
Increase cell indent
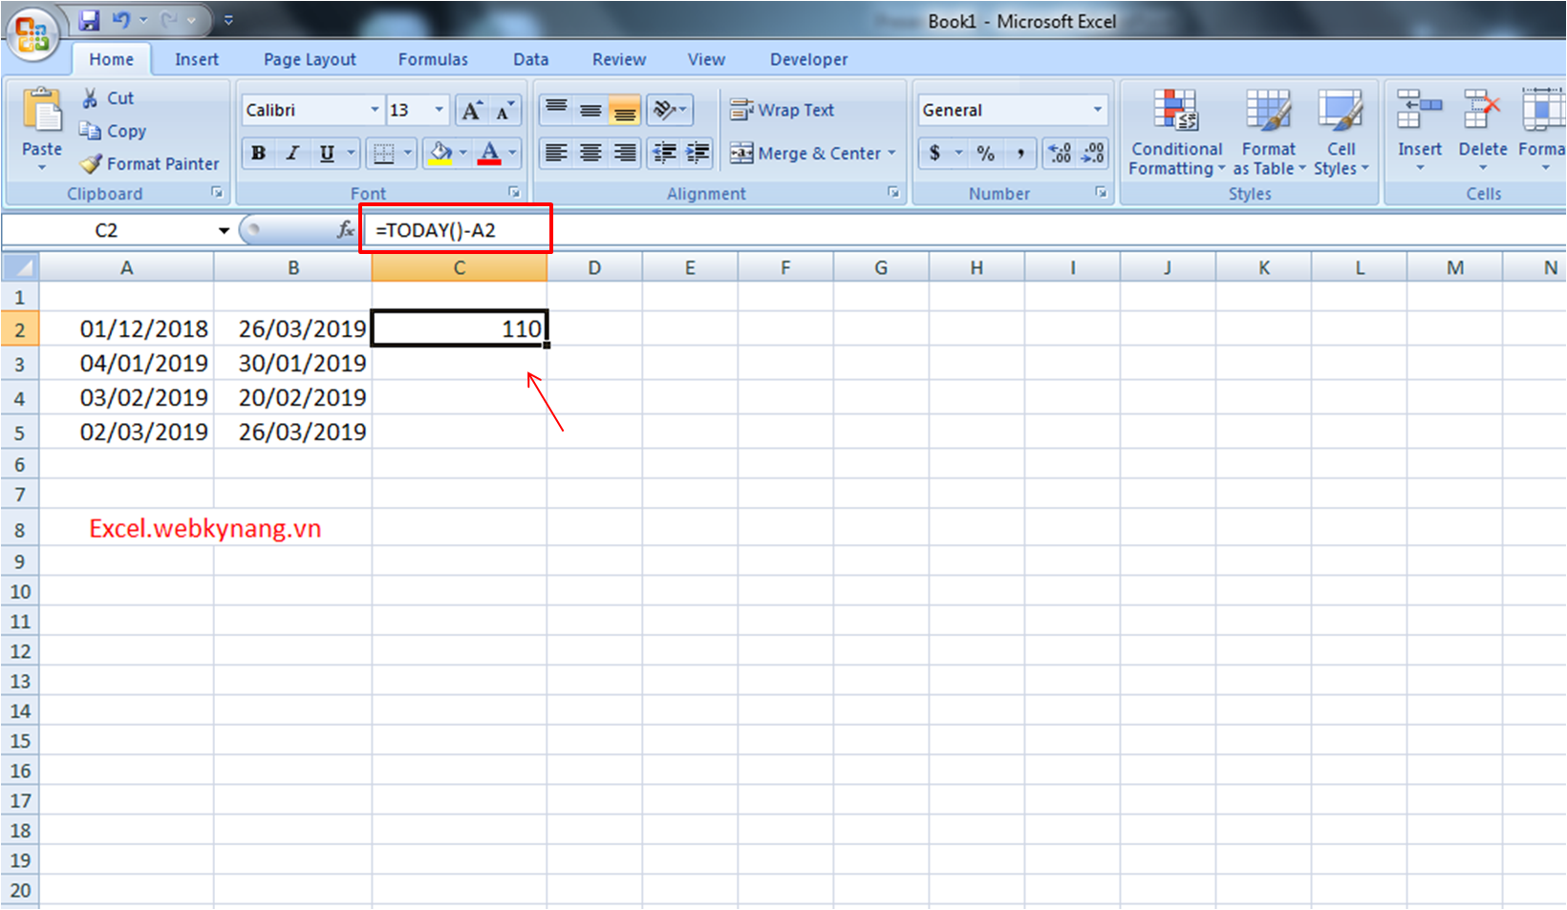tap(698, 153)
